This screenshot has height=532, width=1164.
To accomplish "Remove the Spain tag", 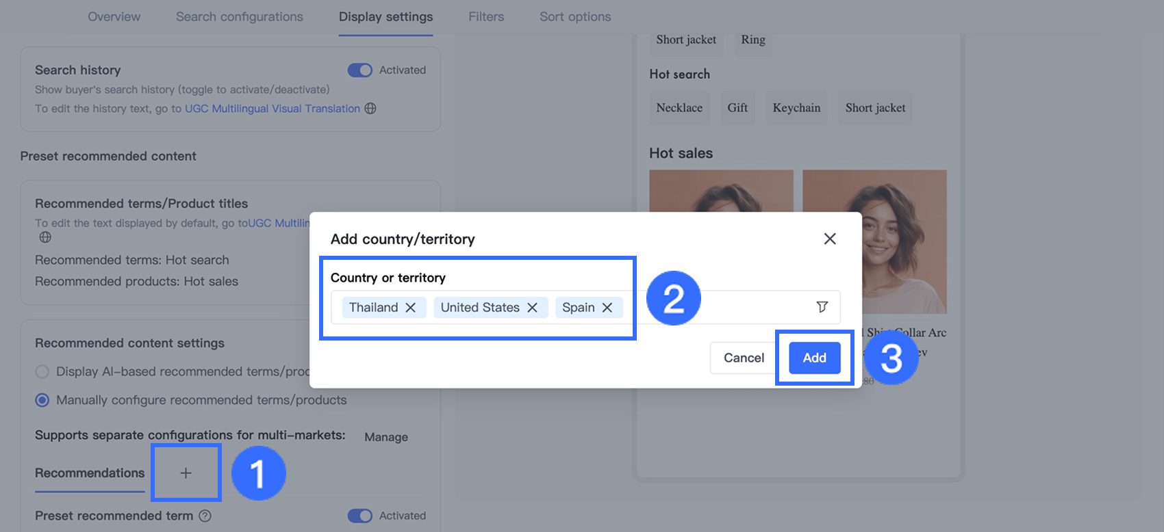I will pyautogui.click(x=607, y=308).
